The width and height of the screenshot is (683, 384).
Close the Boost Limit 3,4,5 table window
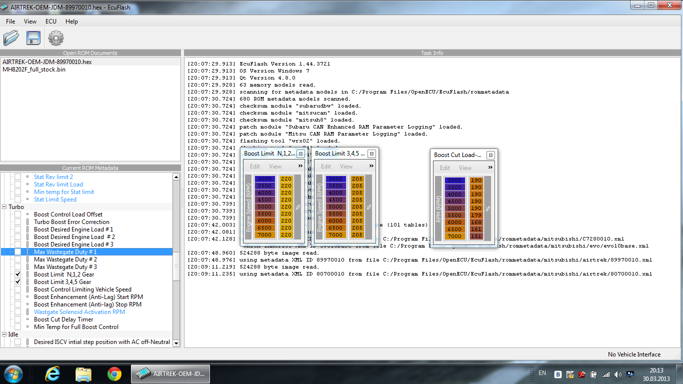[371, 153]
